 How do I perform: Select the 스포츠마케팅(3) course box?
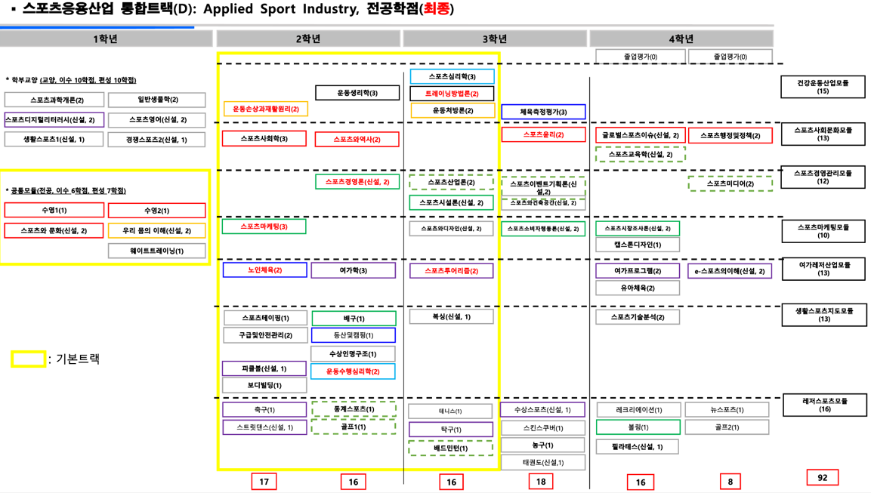click(264, 226)
